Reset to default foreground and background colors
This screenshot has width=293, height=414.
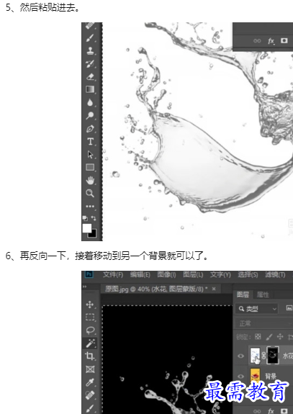[85, 218]
